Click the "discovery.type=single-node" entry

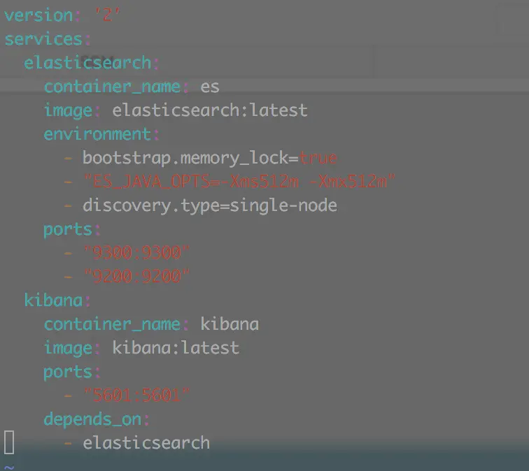tap(210, 206)
